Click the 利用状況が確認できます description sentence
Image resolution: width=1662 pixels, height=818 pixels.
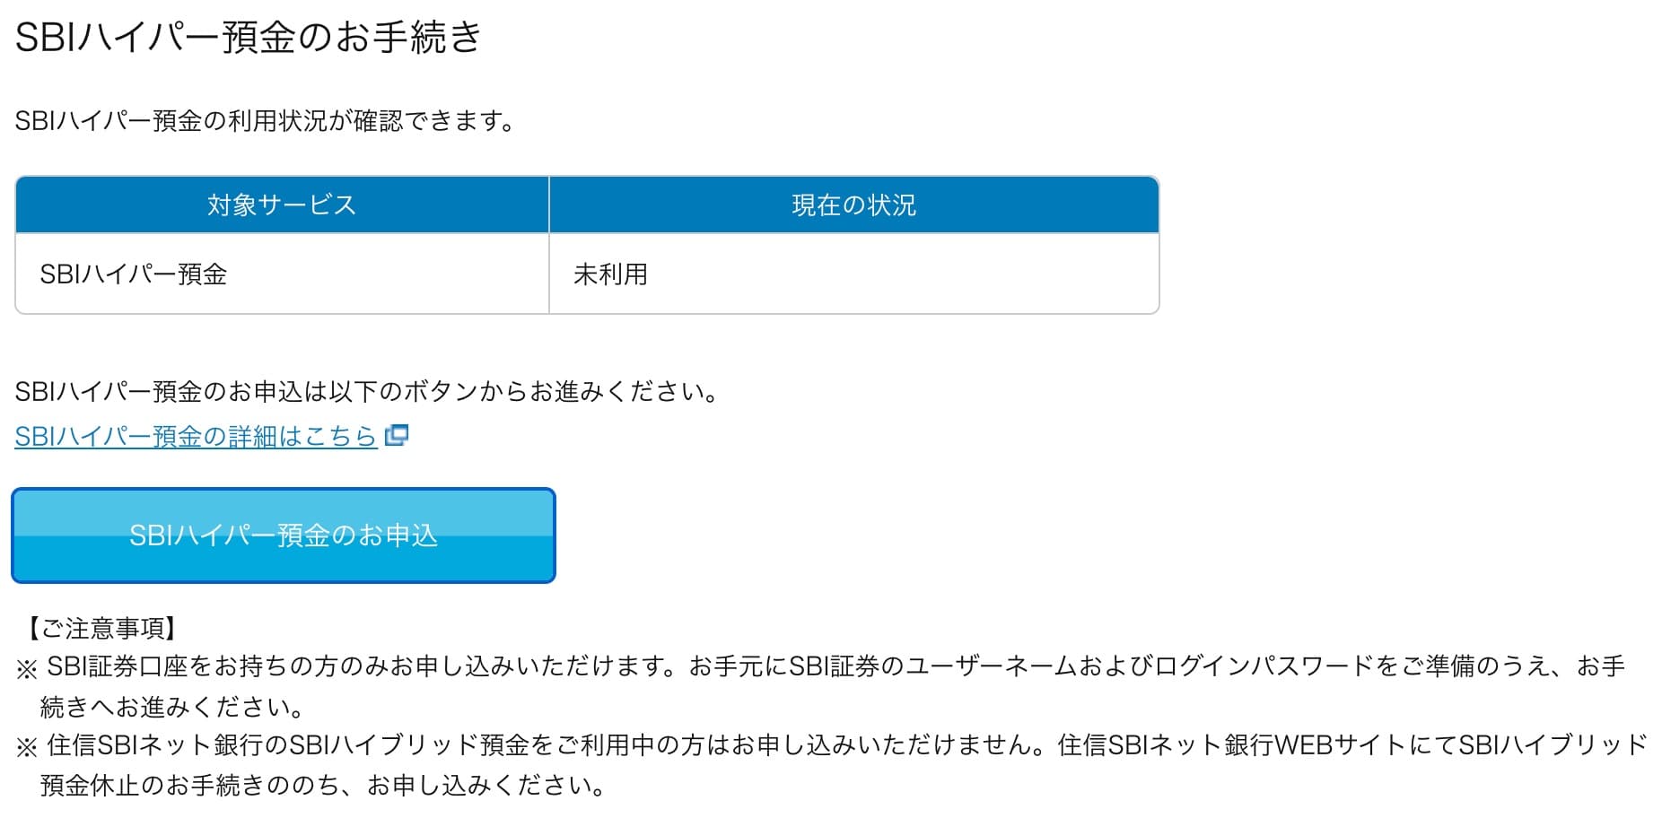265,121
